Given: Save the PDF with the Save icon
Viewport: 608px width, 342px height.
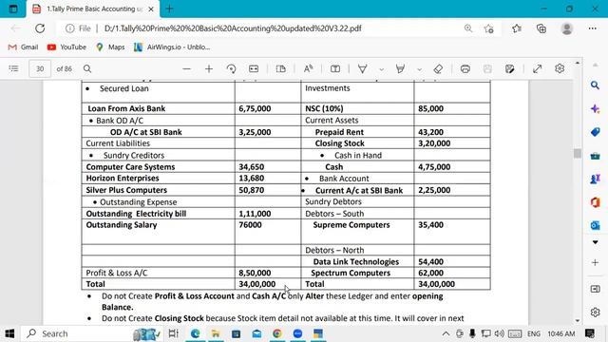Looking at the screenshot, I should click(x=487, y=68).
